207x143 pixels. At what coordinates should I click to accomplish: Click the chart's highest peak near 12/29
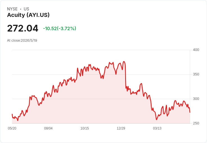pos(124,61)
